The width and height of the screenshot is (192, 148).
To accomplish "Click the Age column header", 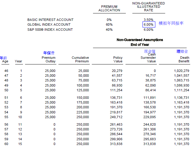I will tap(5, 61).
